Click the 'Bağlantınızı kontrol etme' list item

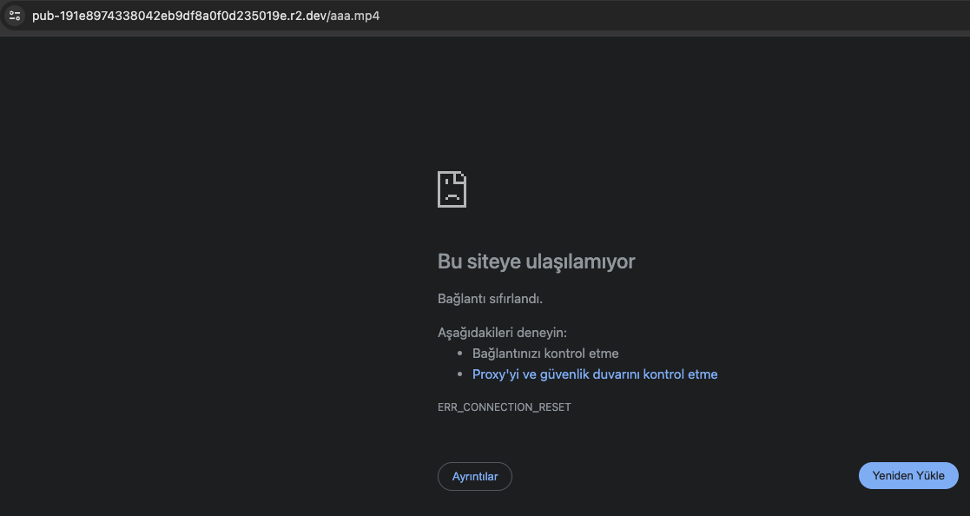click(545, 353)
